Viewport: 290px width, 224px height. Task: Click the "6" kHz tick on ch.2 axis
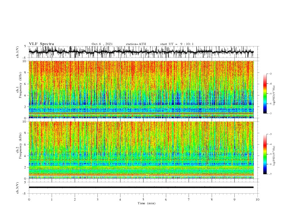(x=26, y=145)
